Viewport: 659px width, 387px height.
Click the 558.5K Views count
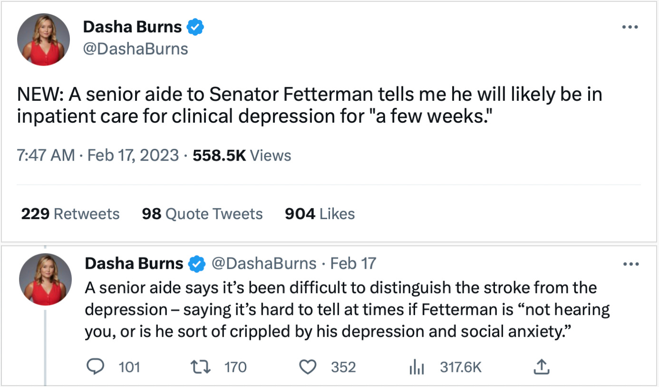(242, 155)
